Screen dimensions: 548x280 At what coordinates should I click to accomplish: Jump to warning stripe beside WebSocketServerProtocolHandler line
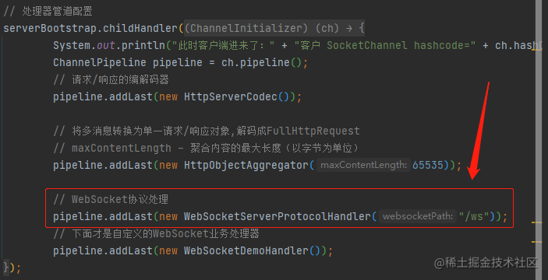point(536,222)
